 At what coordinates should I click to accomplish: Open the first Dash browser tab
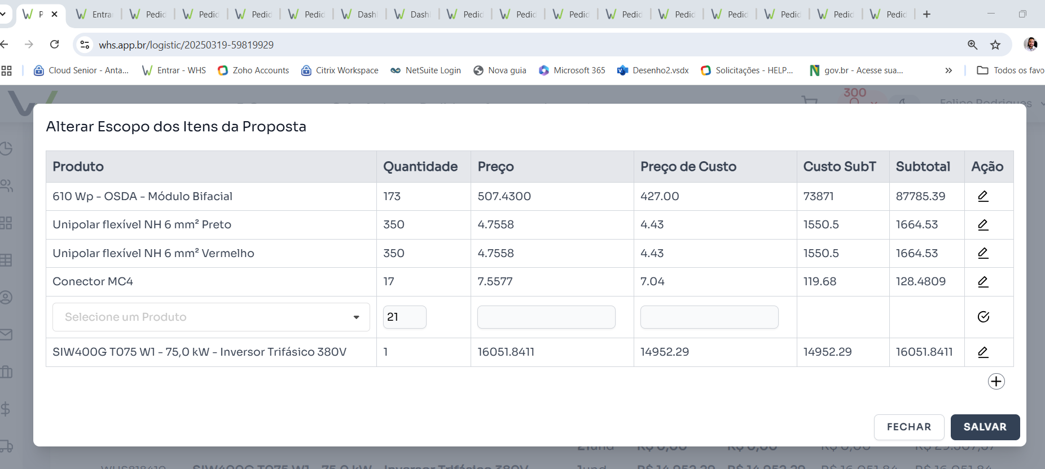(x=360, y=14)
